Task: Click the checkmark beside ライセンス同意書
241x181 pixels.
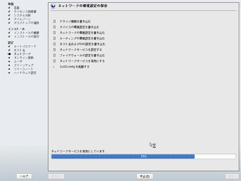Action: click(9, 12)
